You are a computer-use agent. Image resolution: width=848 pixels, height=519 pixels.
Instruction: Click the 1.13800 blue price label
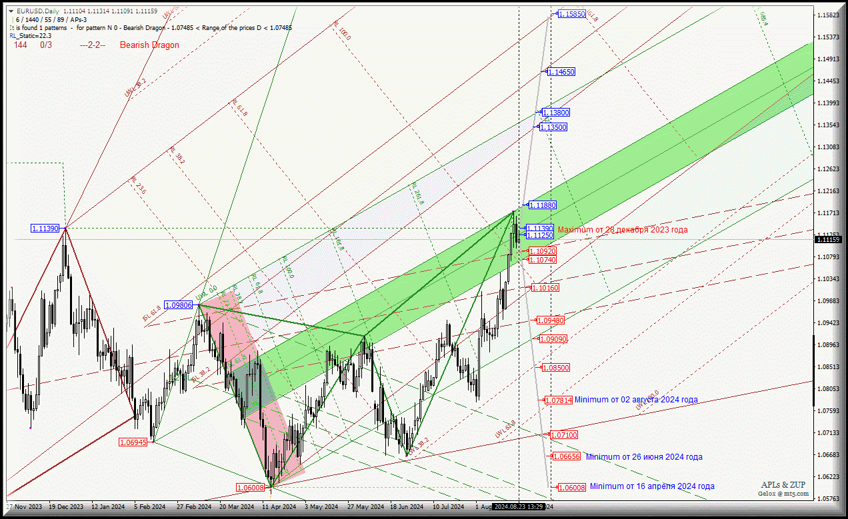pyautogui.click(x=555, y=113)
